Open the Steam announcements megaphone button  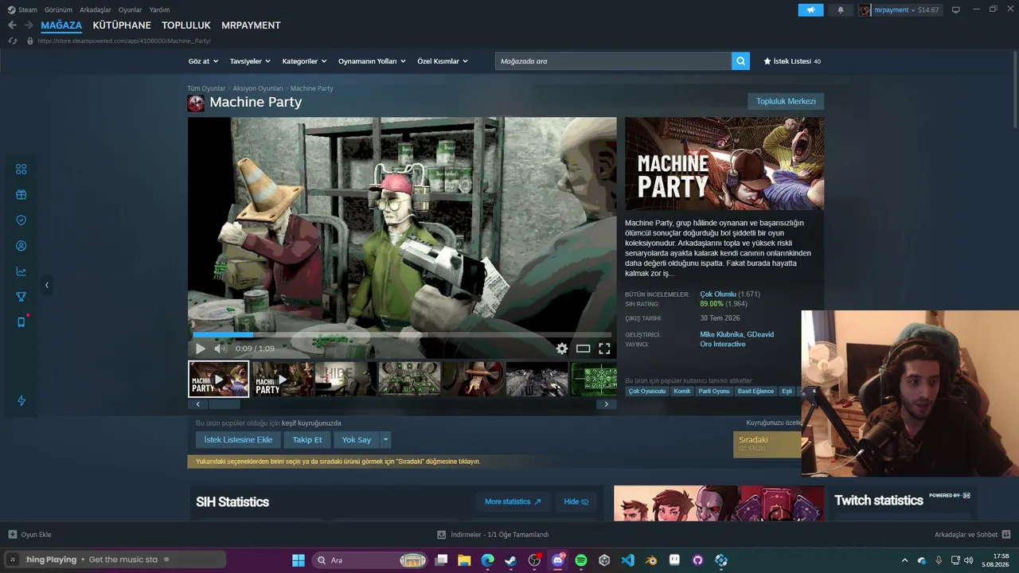tap(810, 10)
